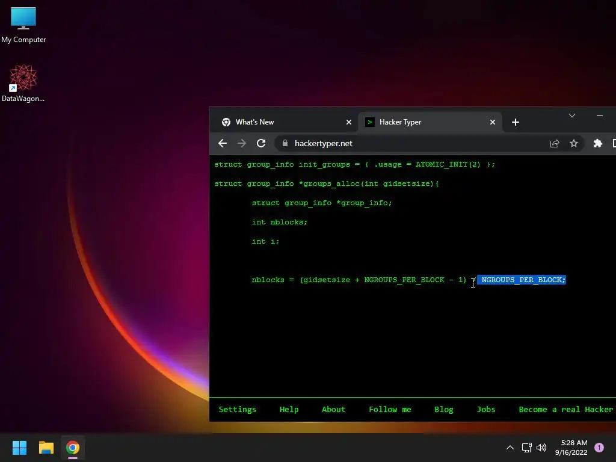The image size is (616, 462).
Task: Open the Settings link in footer
Action: [237, 409]
